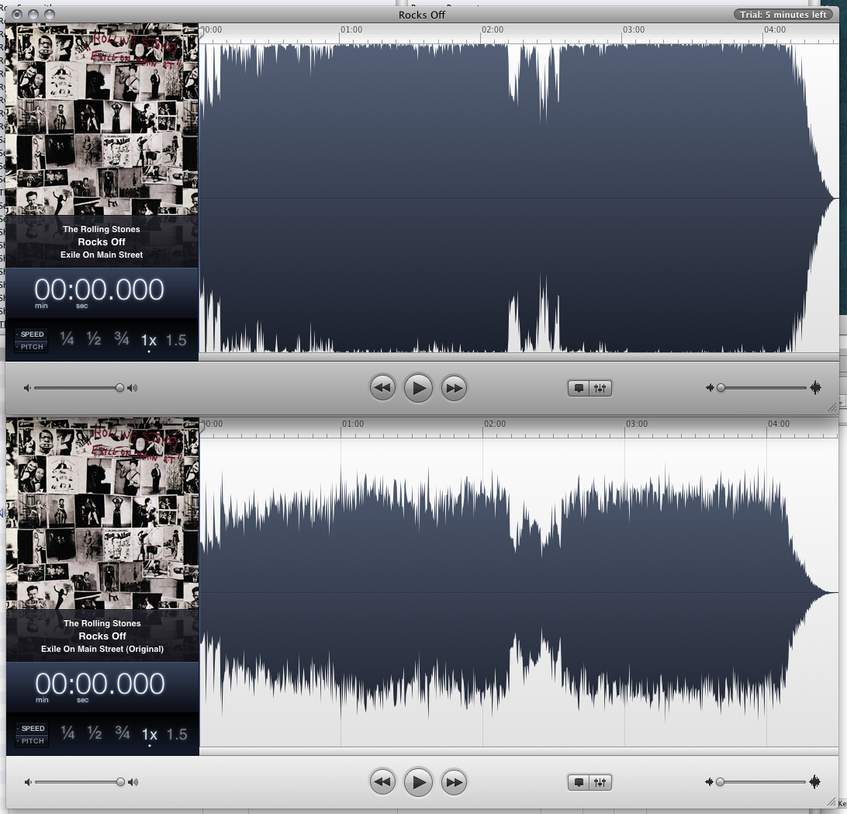Open the speech bubble notes icon, top window
Image resolution: width=847 pixels, height=814 pixels.
[x=579, y=388]
